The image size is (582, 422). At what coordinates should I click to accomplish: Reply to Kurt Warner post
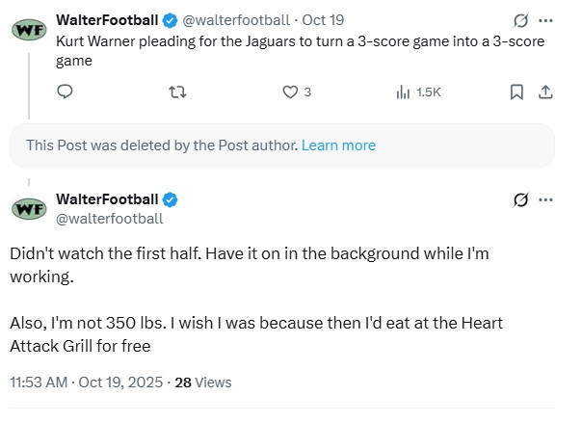point(66,92)
